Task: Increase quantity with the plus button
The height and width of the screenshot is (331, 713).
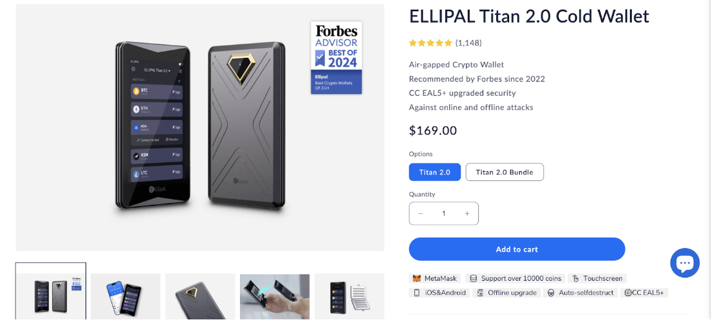Action: [467, 214]
